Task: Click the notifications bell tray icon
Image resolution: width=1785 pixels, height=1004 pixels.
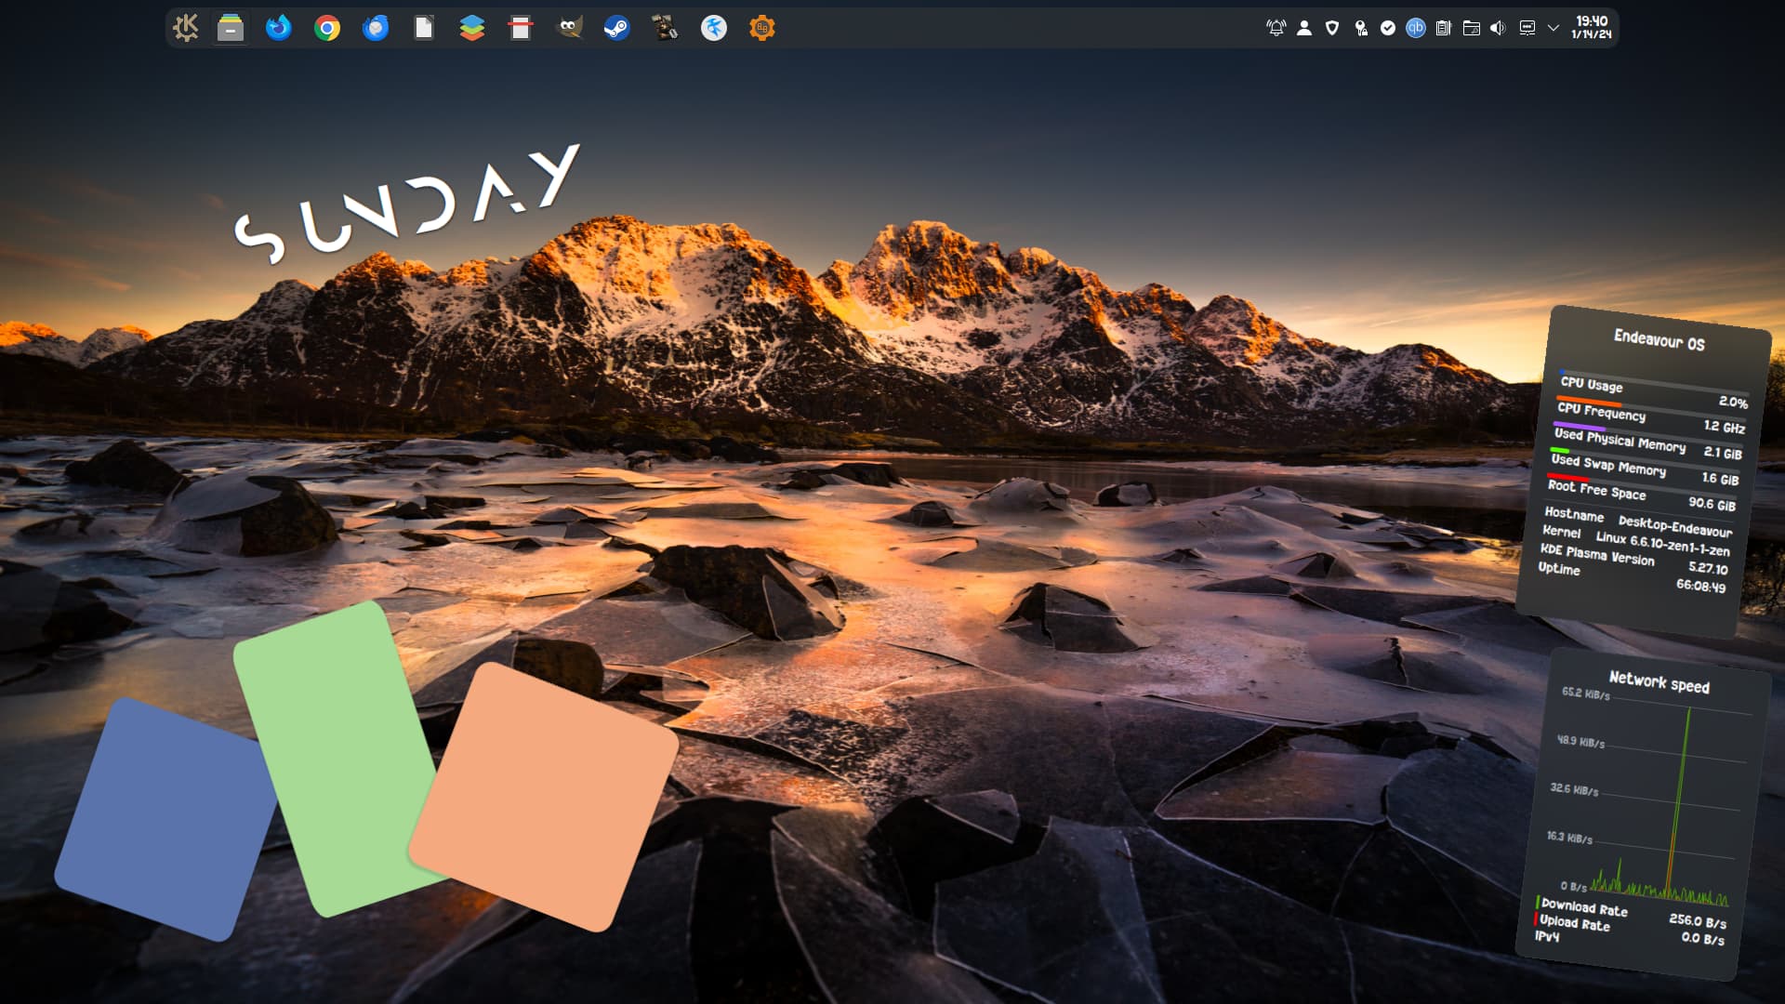Action: tap(1276, 28)
